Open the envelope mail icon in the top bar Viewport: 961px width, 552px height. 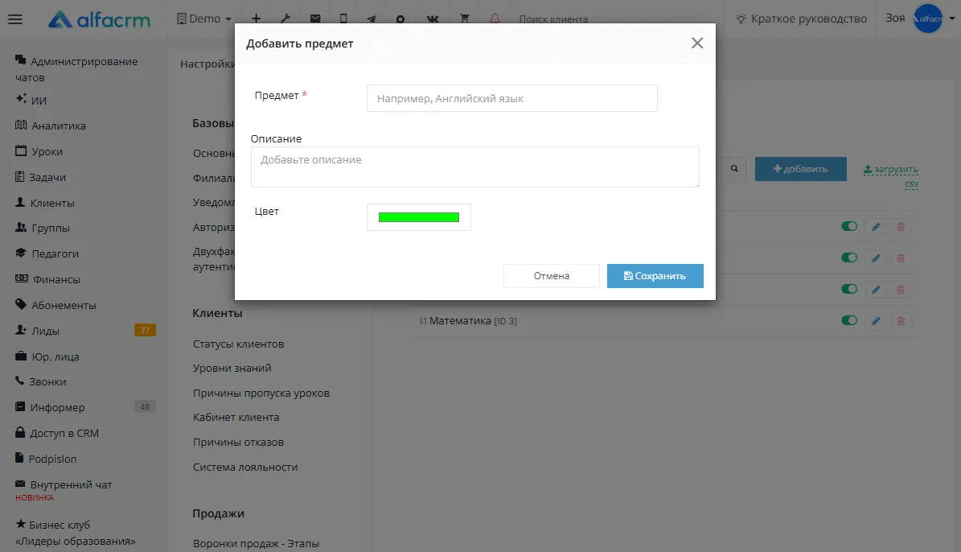click(x=315, y=19)
